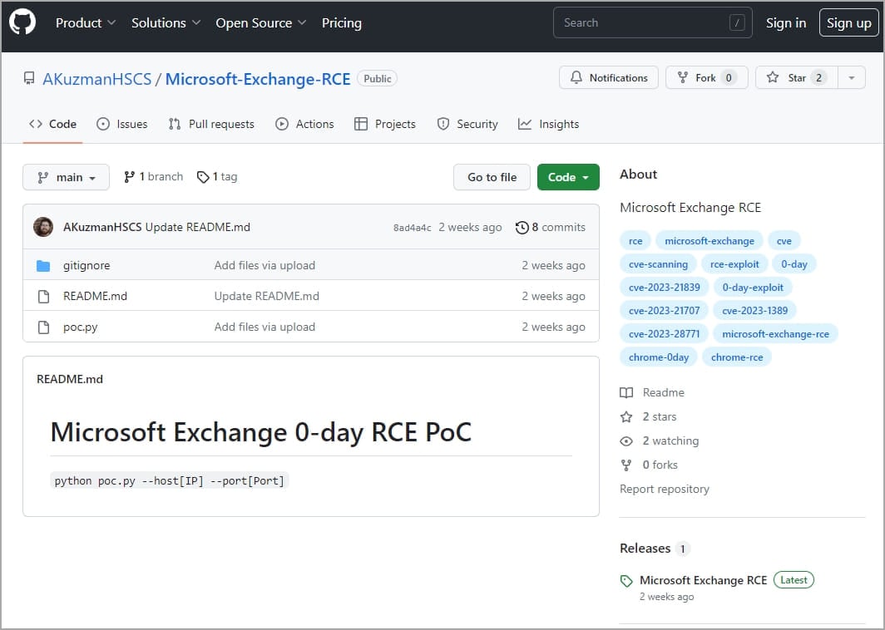The image size is (885, 630).
Task: Click the Sign up button
Action: point(848,22)
